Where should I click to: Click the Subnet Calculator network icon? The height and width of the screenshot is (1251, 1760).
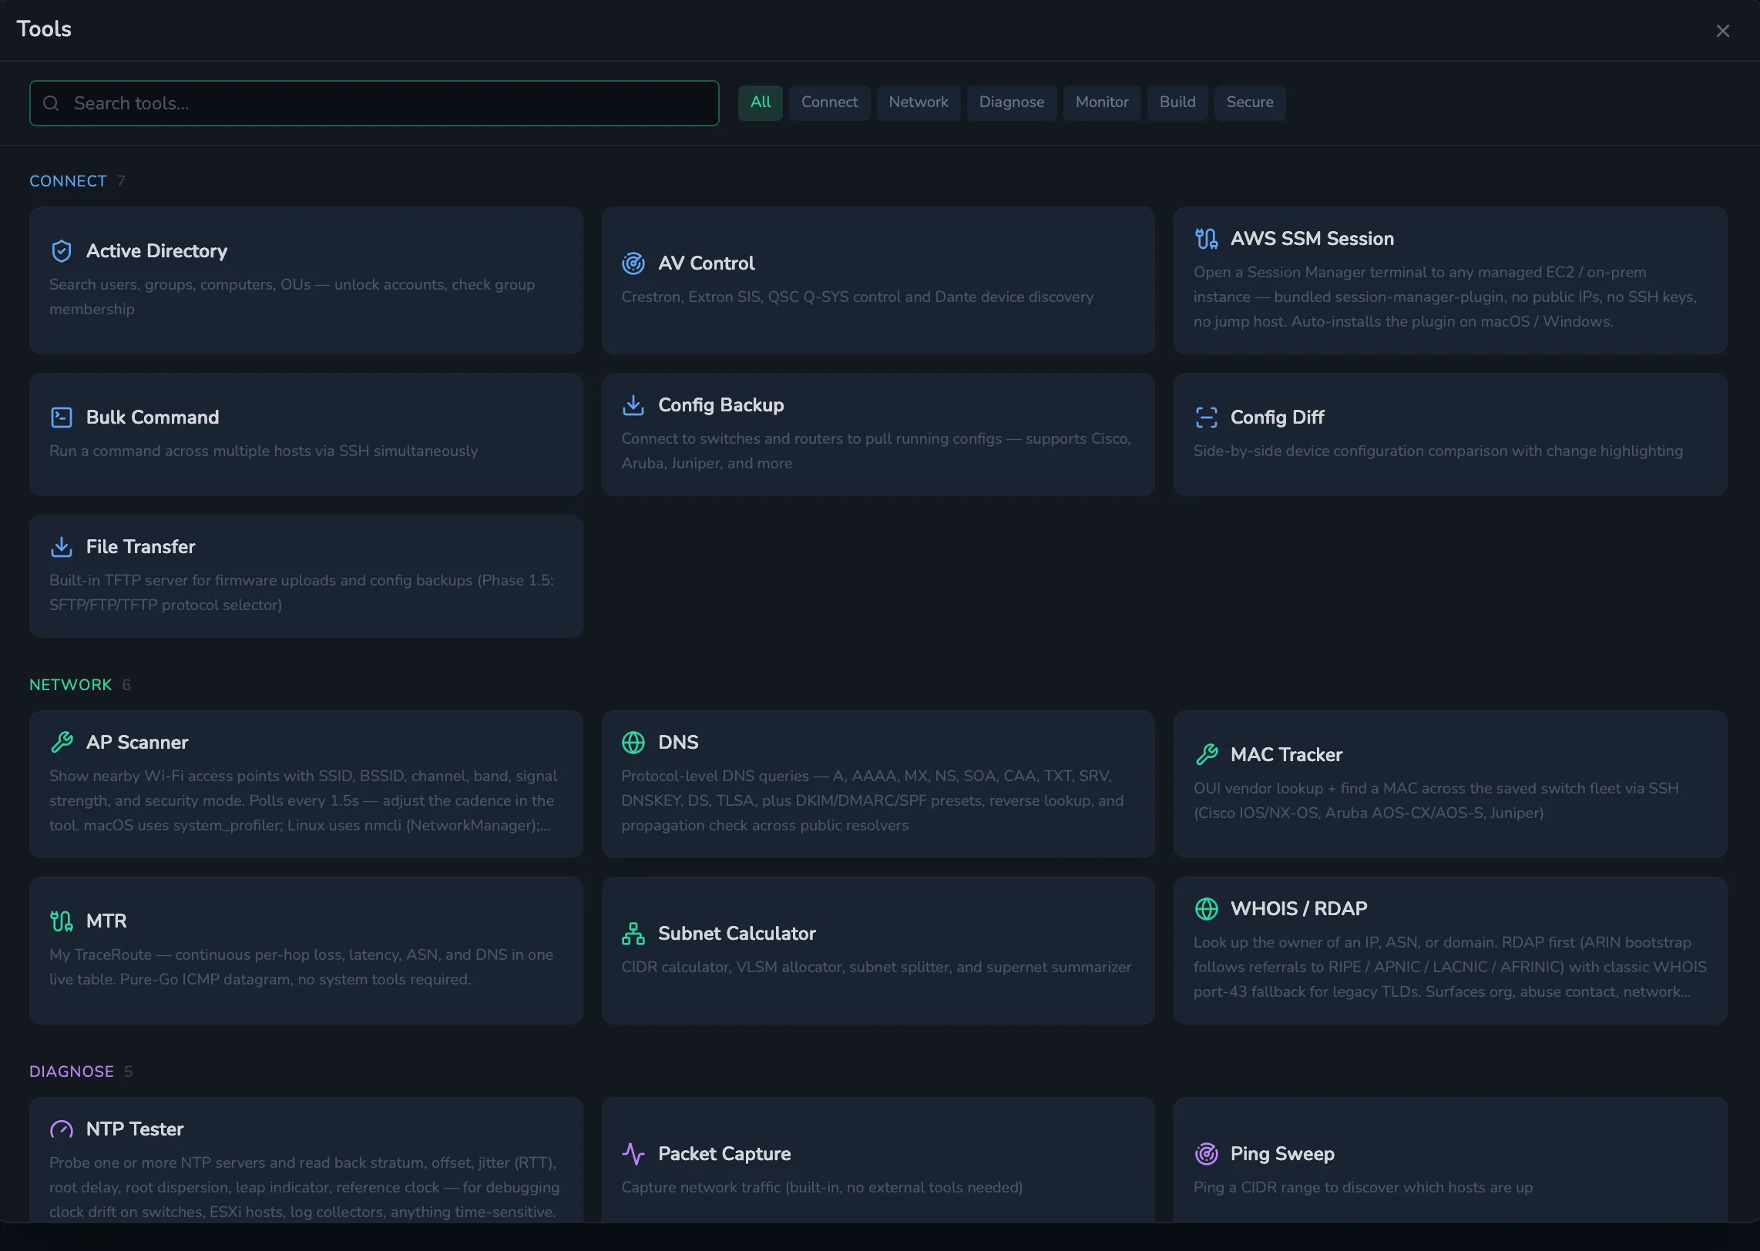(633, 934)
